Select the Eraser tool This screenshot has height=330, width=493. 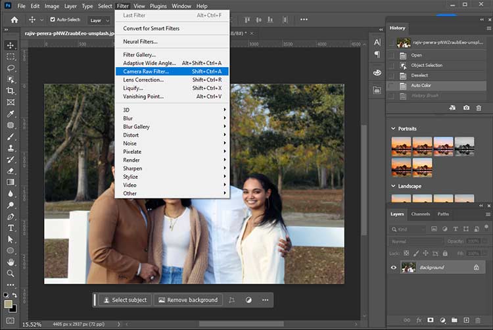(x=11, y=171)
